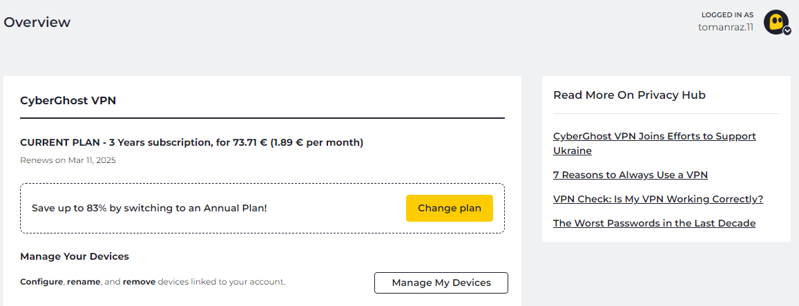
Task: Click the Renews on Mar 11, 2025 line
Action: pos(68,160)
